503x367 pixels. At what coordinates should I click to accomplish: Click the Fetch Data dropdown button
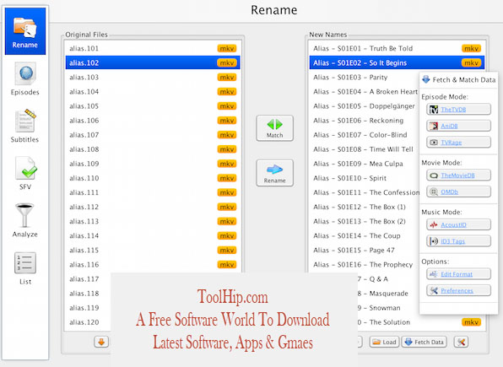[x=424, y=342]
